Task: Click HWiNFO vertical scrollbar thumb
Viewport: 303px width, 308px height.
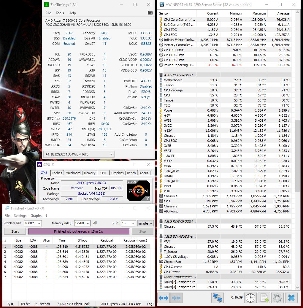Action: 297,155
